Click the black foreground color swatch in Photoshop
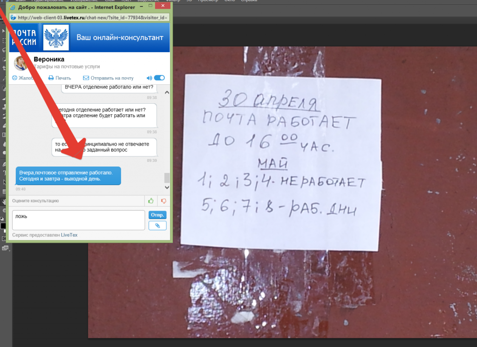The image size is (477, 347). tap(3, 226)
